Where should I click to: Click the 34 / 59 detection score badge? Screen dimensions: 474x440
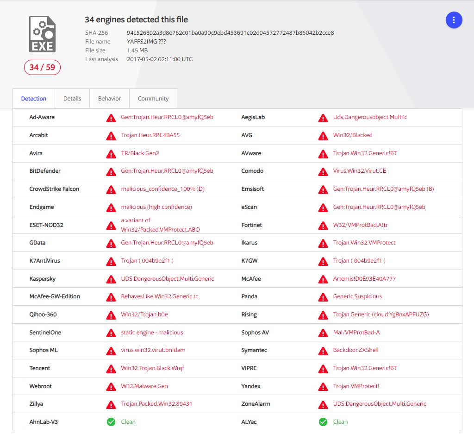(42, 67)
